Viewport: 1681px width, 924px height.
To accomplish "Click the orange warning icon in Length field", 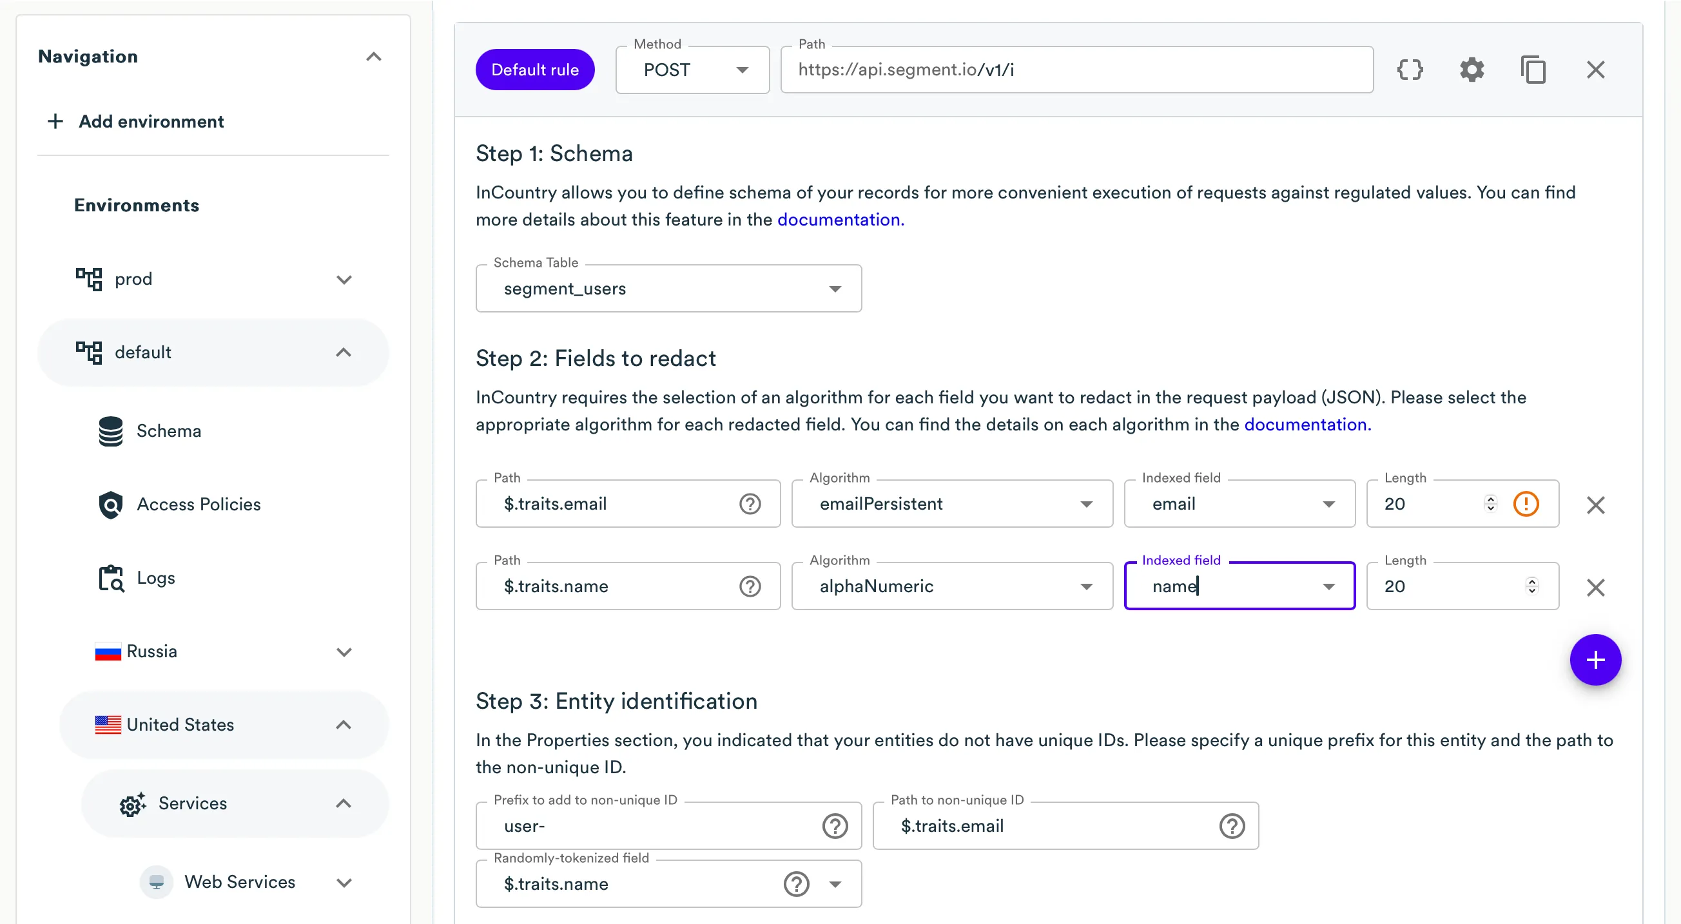I will (x=1526, y=504).
